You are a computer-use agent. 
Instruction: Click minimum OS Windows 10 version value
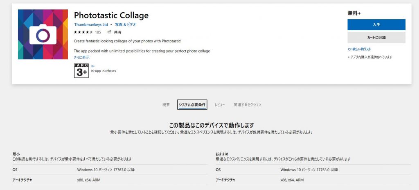pyautogui.click(x=106, y=170)
